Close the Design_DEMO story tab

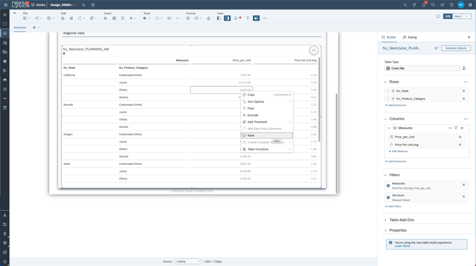click(x=93, y=5)
